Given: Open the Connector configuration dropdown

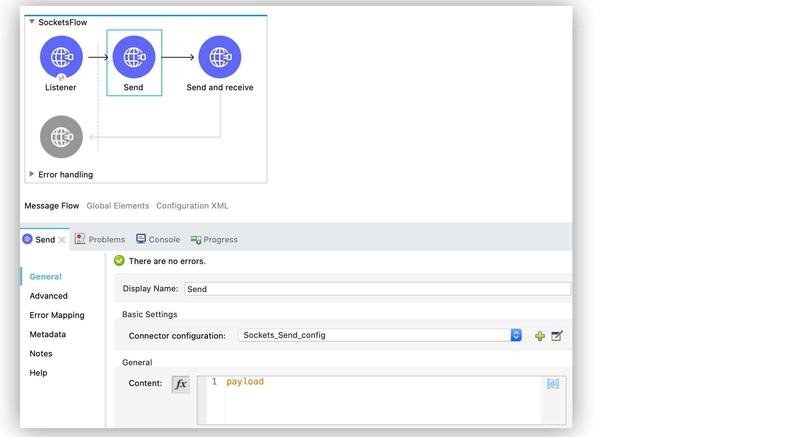Looking at the screenshot, I should coord(516,335).
